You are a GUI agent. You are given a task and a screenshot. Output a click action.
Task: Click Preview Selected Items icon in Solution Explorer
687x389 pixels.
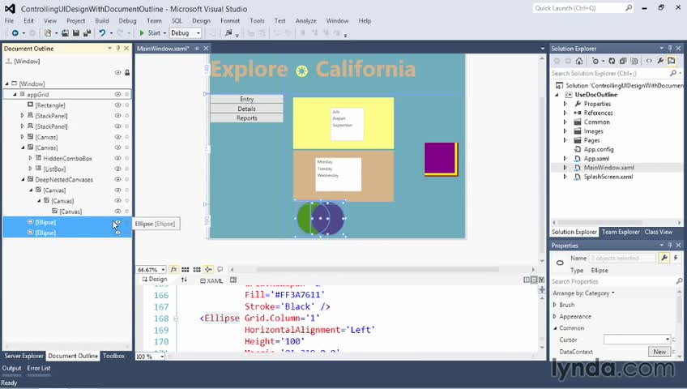point(672,61)
